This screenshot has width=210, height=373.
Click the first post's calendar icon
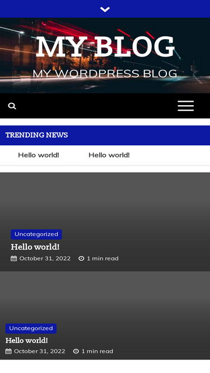(x=14, y=258)
